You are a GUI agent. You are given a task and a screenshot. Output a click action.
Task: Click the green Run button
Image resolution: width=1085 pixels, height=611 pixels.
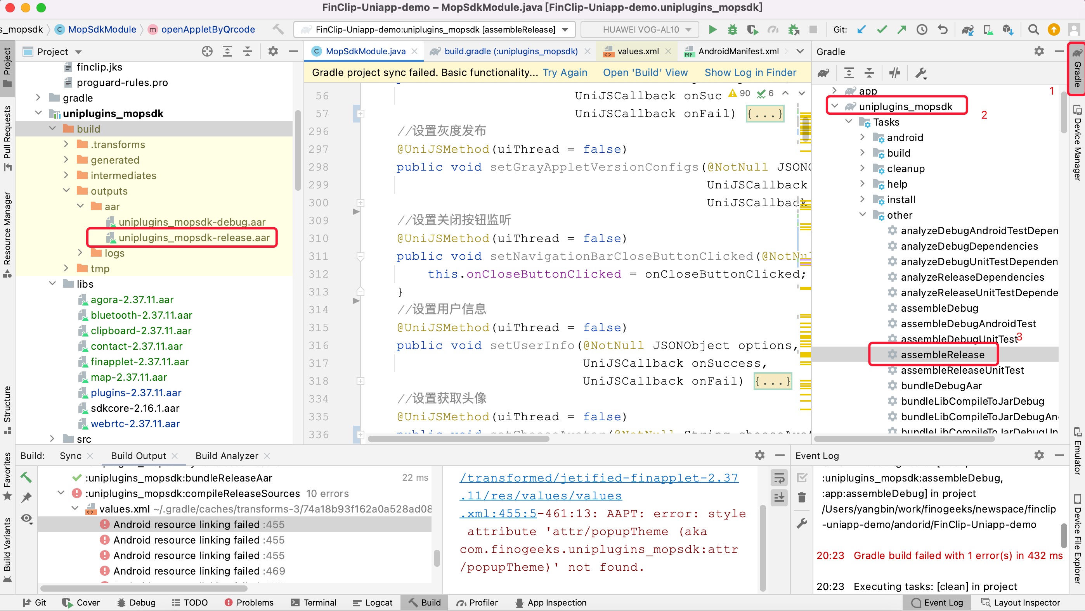pyautogui.click(x=713, y=29)
